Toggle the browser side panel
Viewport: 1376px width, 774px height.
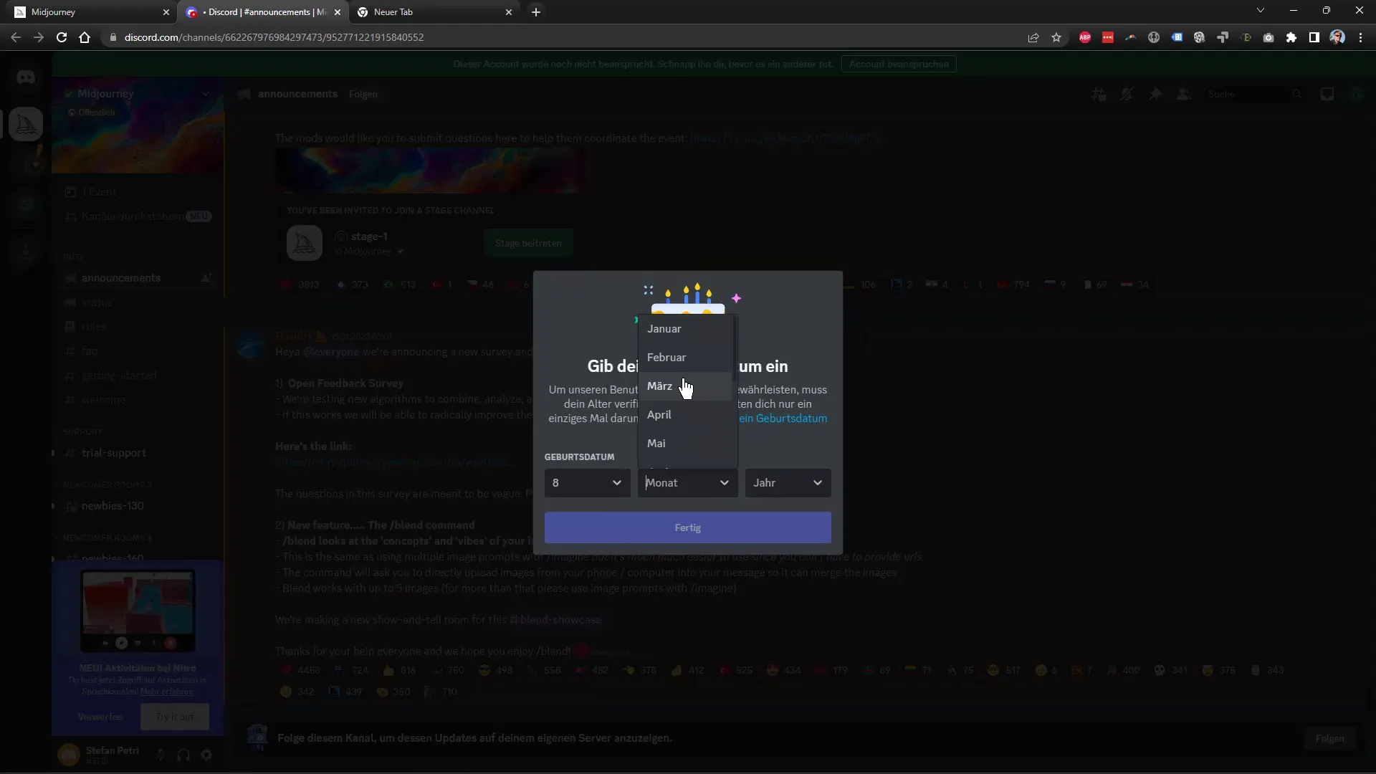[1314, 37]
